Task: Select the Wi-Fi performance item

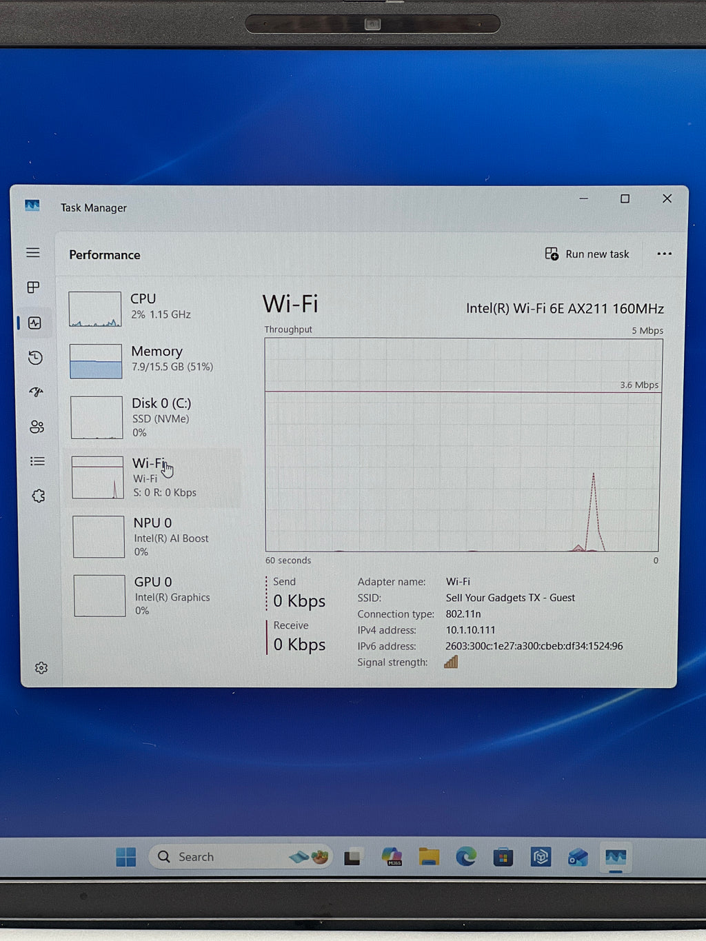Action: tap(154, 477)
